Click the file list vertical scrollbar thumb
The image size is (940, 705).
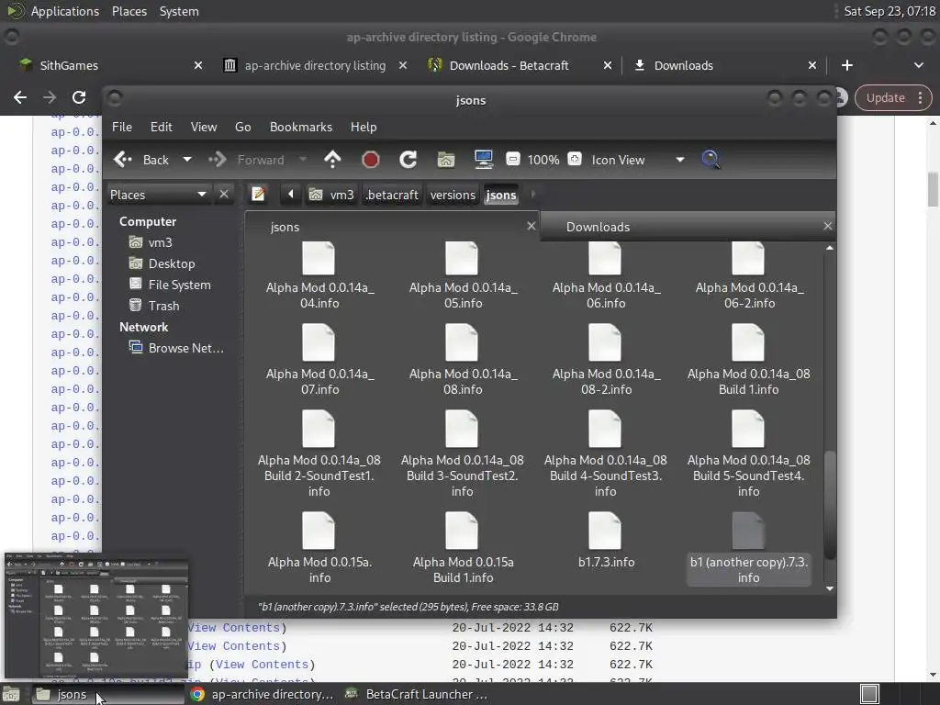click(830, 504)
